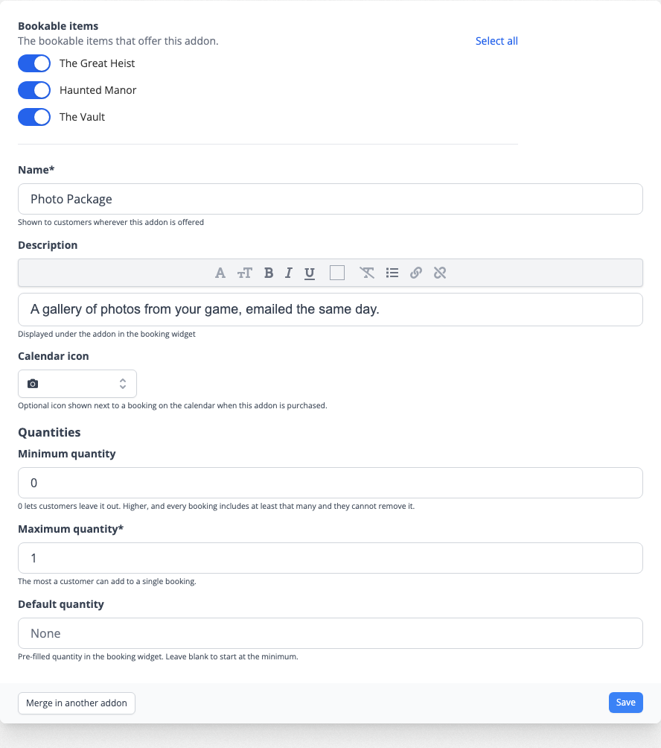Click the Maximum quantity input
Viewport: 661px width, 748px height.
[330, 558]
